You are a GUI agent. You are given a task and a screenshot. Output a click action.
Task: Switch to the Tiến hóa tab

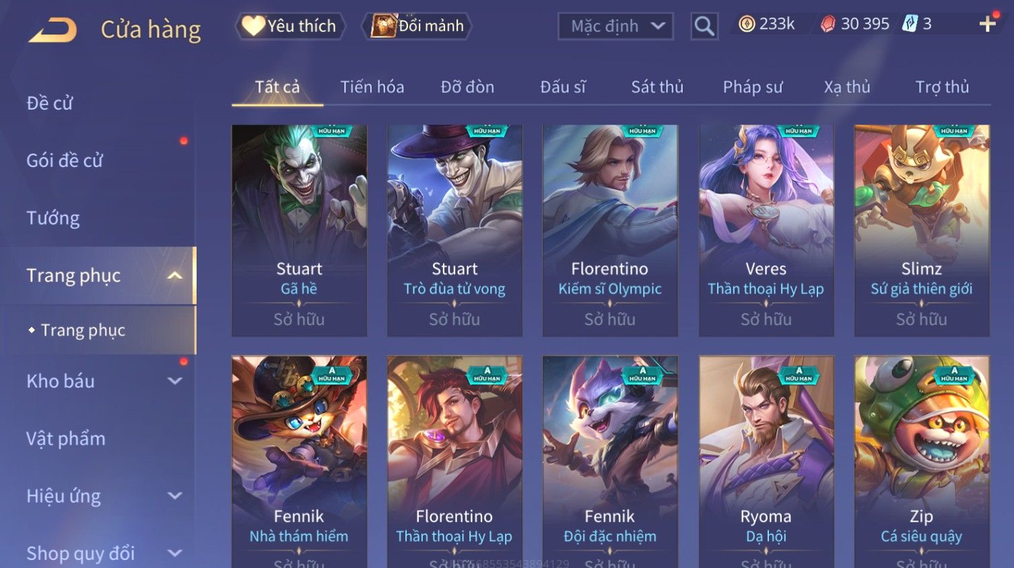(x=372, y=87)
